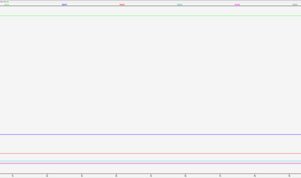Click the 8s tick on time axis
The height and width of the screenshot is (178, 301).
click(255, 176)
